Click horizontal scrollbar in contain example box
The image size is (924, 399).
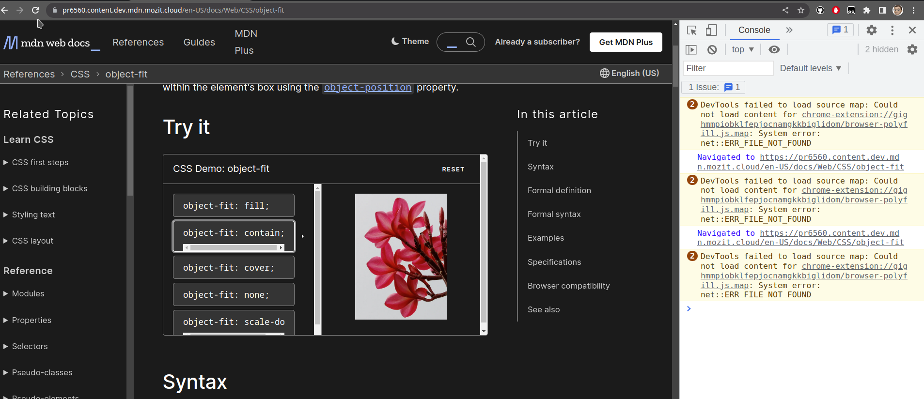(x=234, y=247)
